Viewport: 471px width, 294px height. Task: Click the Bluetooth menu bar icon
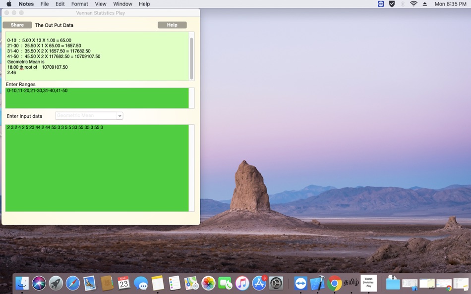tap(403, 4)
